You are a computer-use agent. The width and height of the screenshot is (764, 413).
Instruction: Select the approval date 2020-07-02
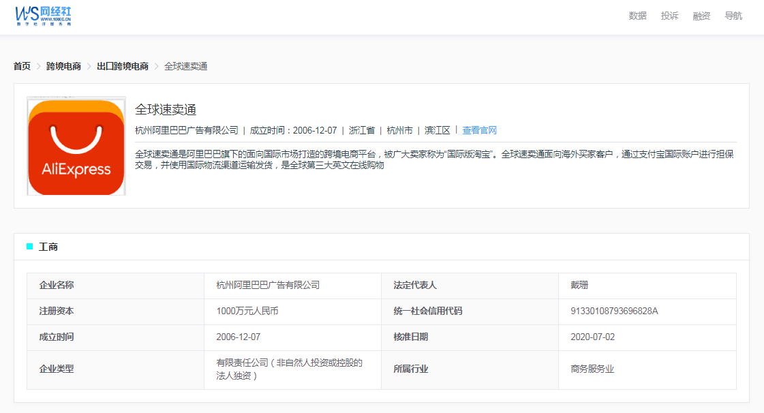point(592,337)
